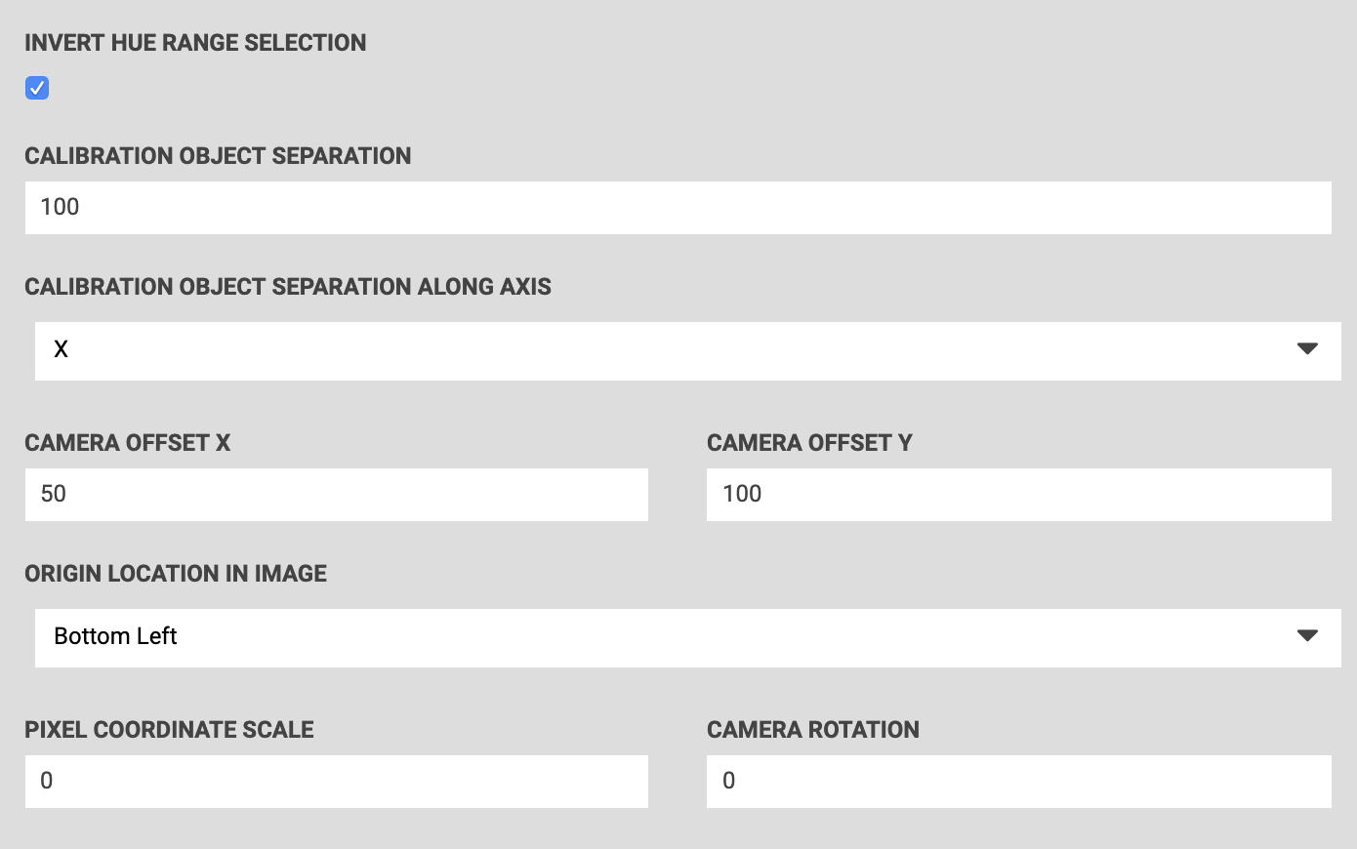
Task: Click the Camera Offset Y label
Action: [809, 443]
